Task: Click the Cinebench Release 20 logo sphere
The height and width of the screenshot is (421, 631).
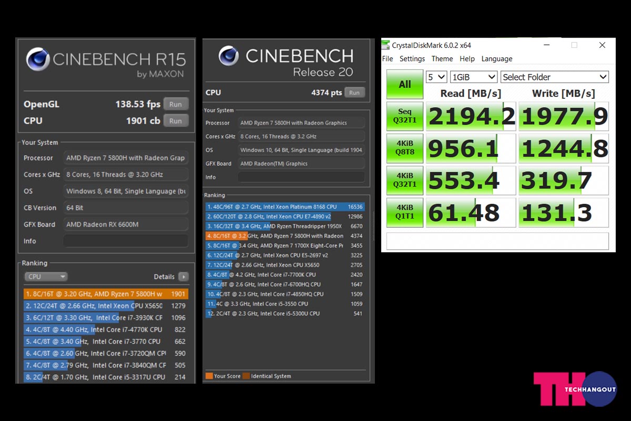Action: click(229, 56)
